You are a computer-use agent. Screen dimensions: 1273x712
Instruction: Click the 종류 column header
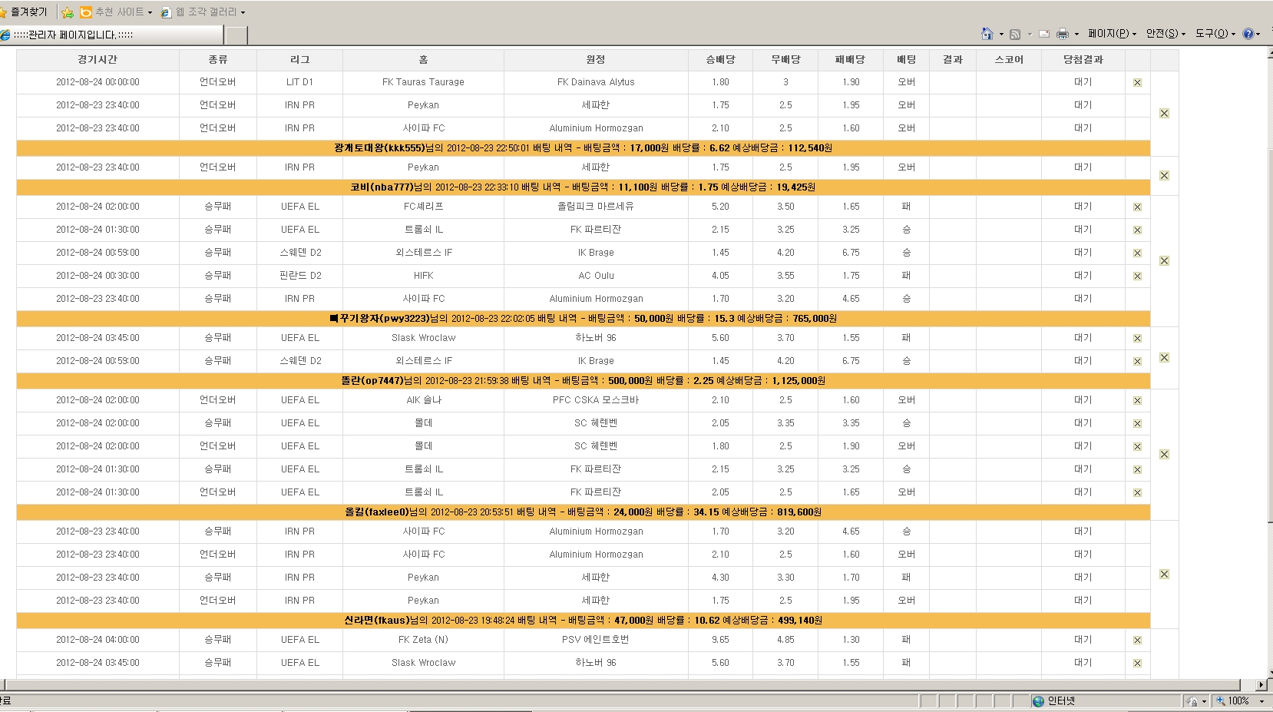point(218,60)
